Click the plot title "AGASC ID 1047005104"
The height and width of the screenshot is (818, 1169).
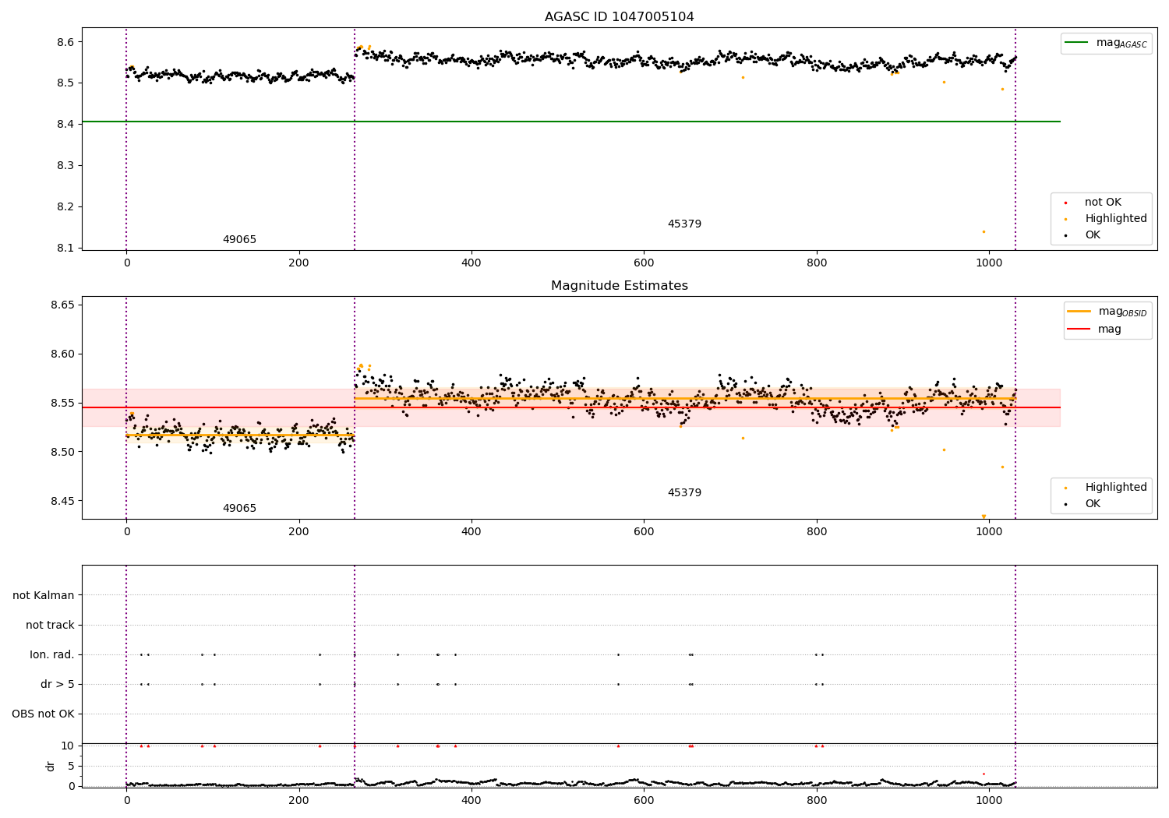pos(620,17)
